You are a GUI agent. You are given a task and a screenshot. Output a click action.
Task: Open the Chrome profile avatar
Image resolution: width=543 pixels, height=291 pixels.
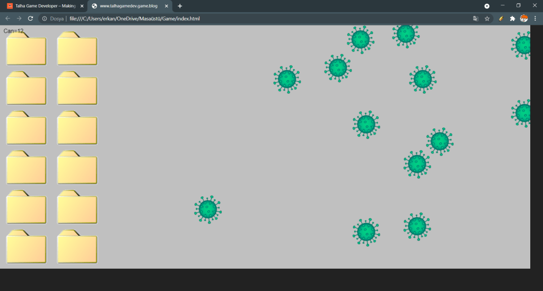[524, 18]
